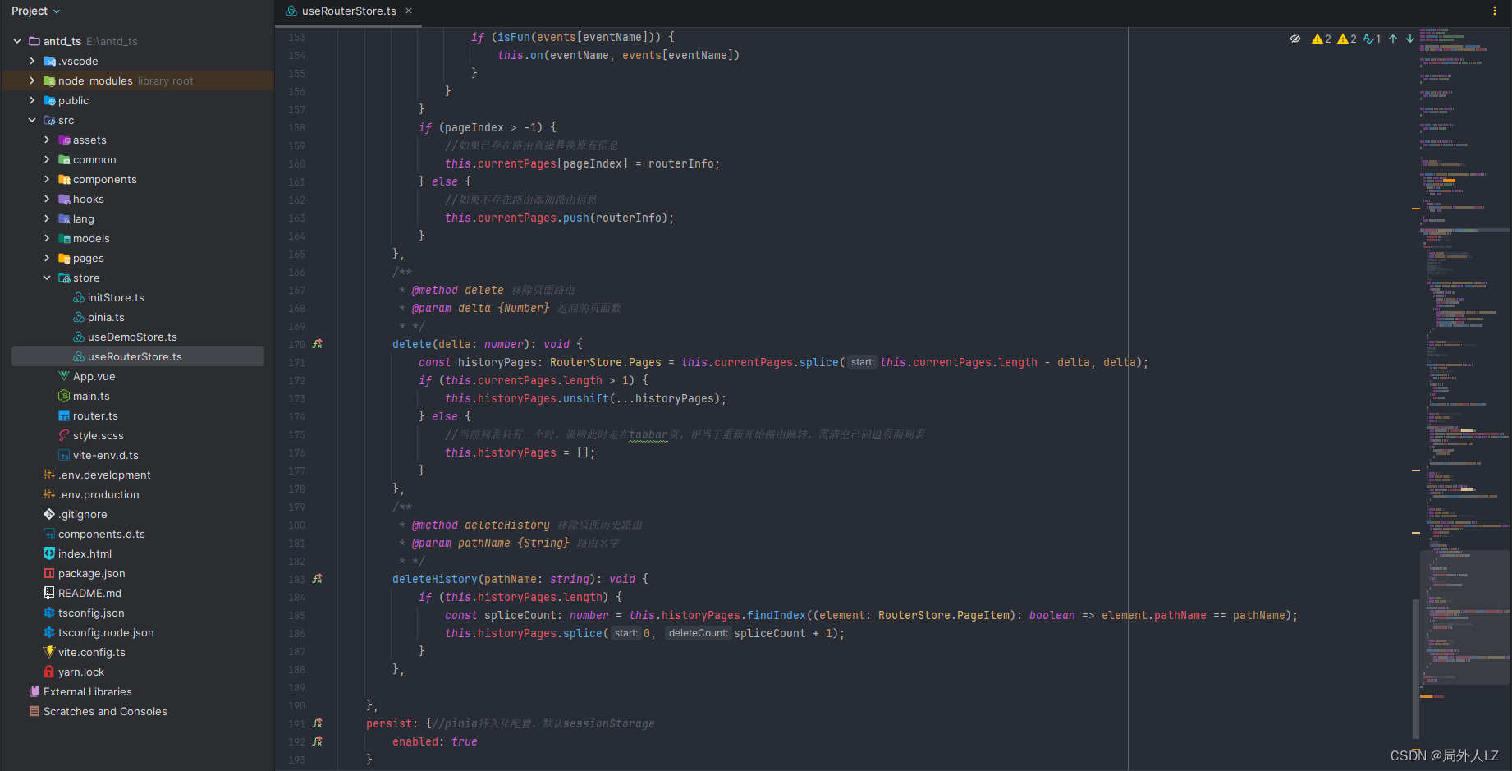Click the gutter icon at line 192
The image size is (1512, 771).
[318, 741]
